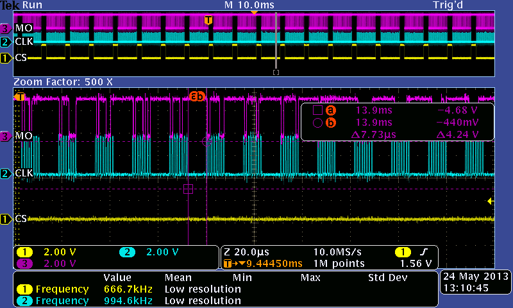Click the circle cursor b marker on waveform
This screenshot has height=308, width=513.
pyautogui.click(x=206, y=141)
